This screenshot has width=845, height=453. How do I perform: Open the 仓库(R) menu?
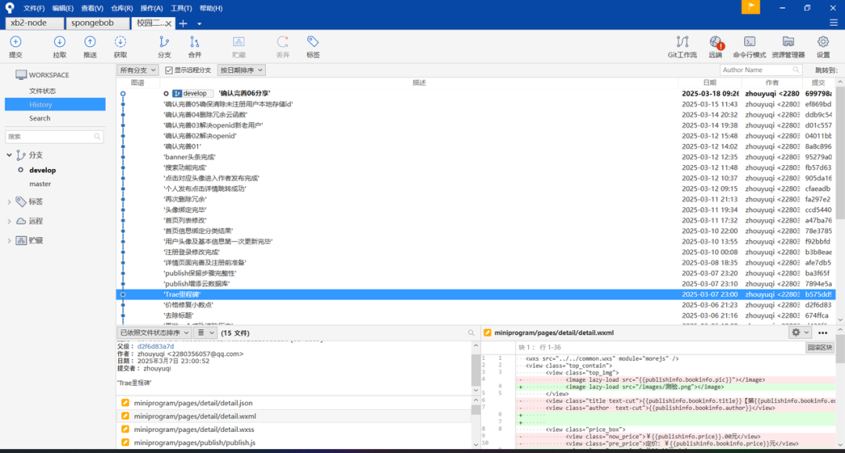click(x=121, y=8)
